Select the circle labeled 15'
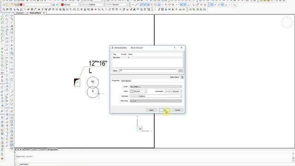The height and width of the screenshot is (166, 295). click(93, 82)
